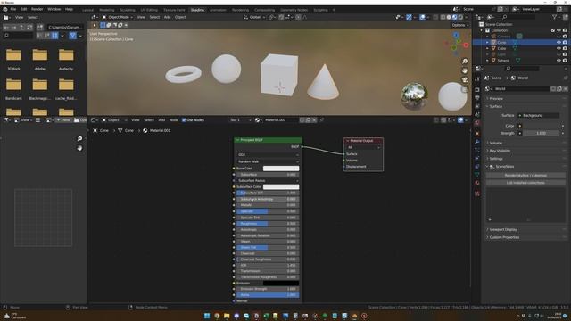Select the rendered shading mode icon
This screenshot has width=571, height=321.
pyautogui.click(x=460, y=17)
